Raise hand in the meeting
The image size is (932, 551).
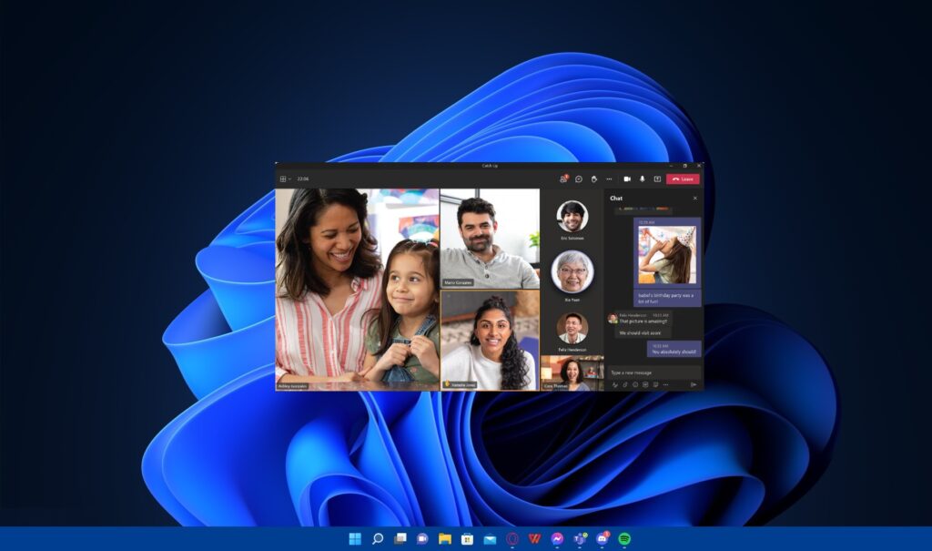coord(593,179)
